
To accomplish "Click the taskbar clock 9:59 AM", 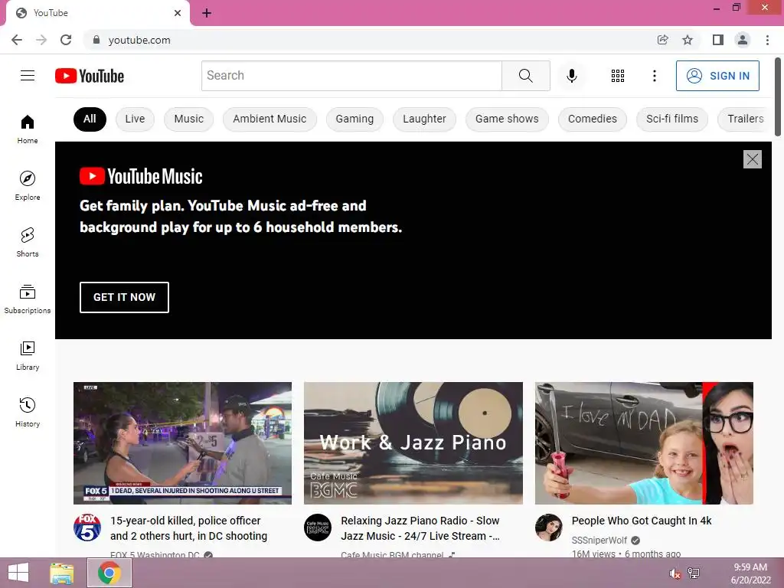I will tap(750, 567).
